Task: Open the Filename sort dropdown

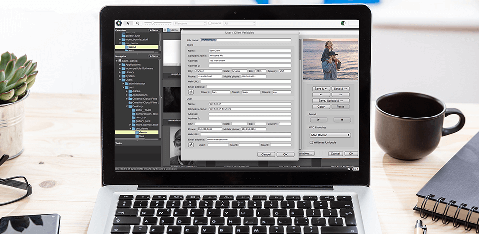Action: click(x=190, y=23)
